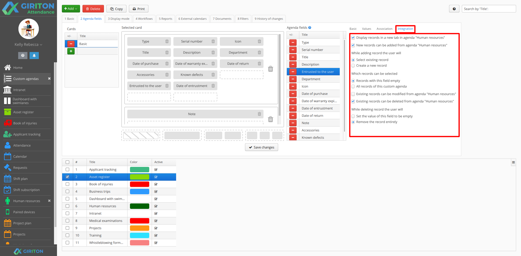This screenshot has width=521, height=256.
Task: Remove the Basic card with the minus button
Action: (71, 44)
